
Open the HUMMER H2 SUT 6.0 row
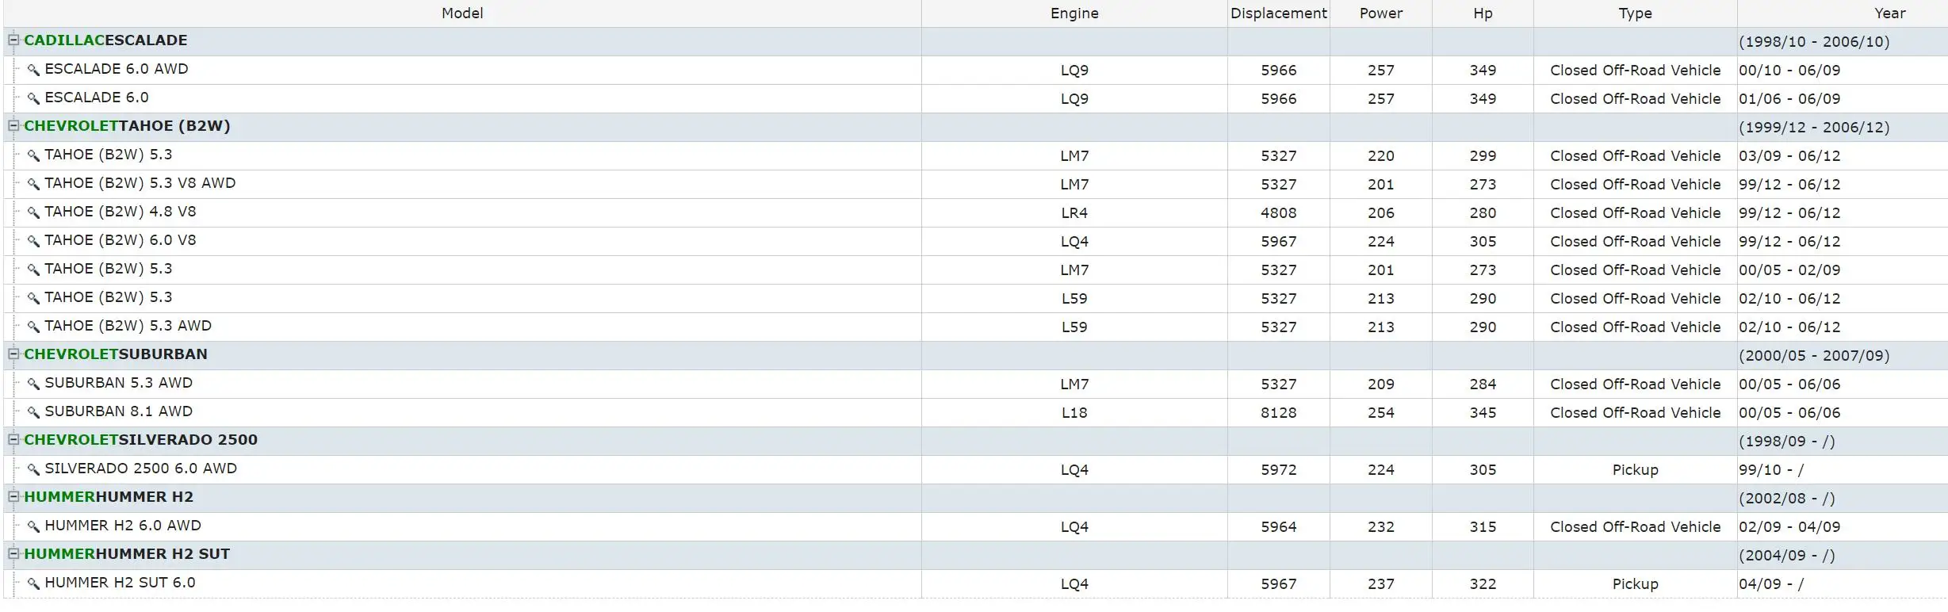click(x=120, y=583)
